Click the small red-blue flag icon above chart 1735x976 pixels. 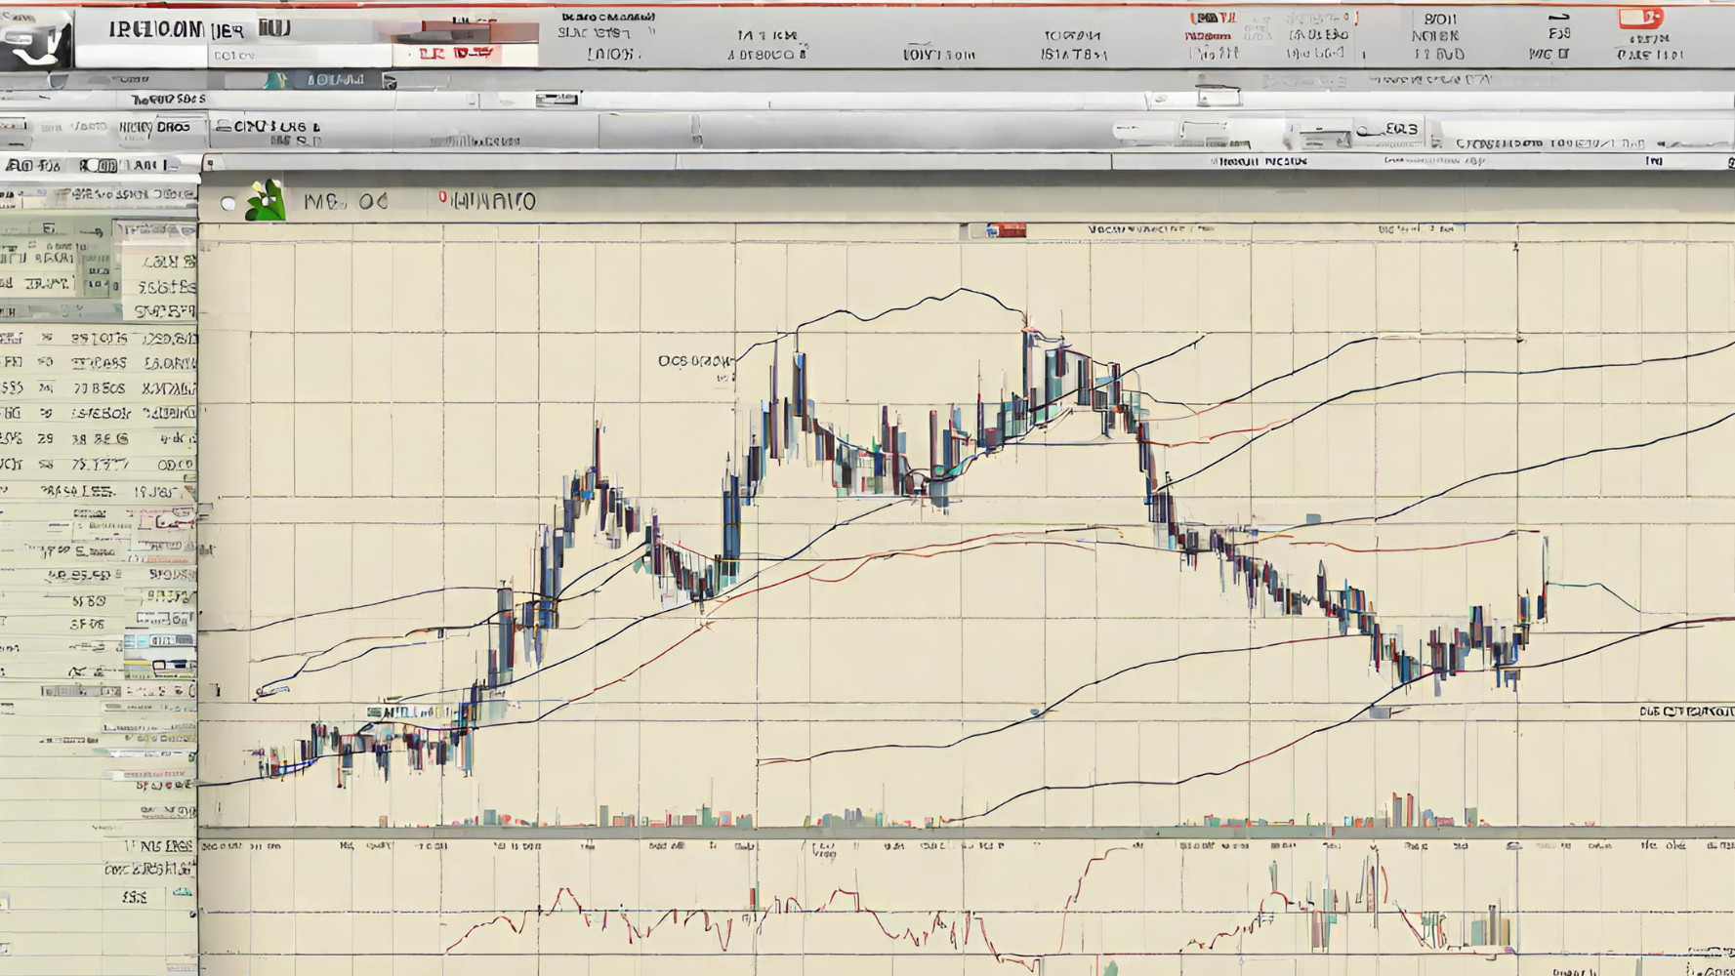(1006, 230)
